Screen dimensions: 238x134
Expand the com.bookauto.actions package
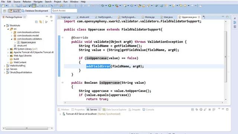point(12,32)
